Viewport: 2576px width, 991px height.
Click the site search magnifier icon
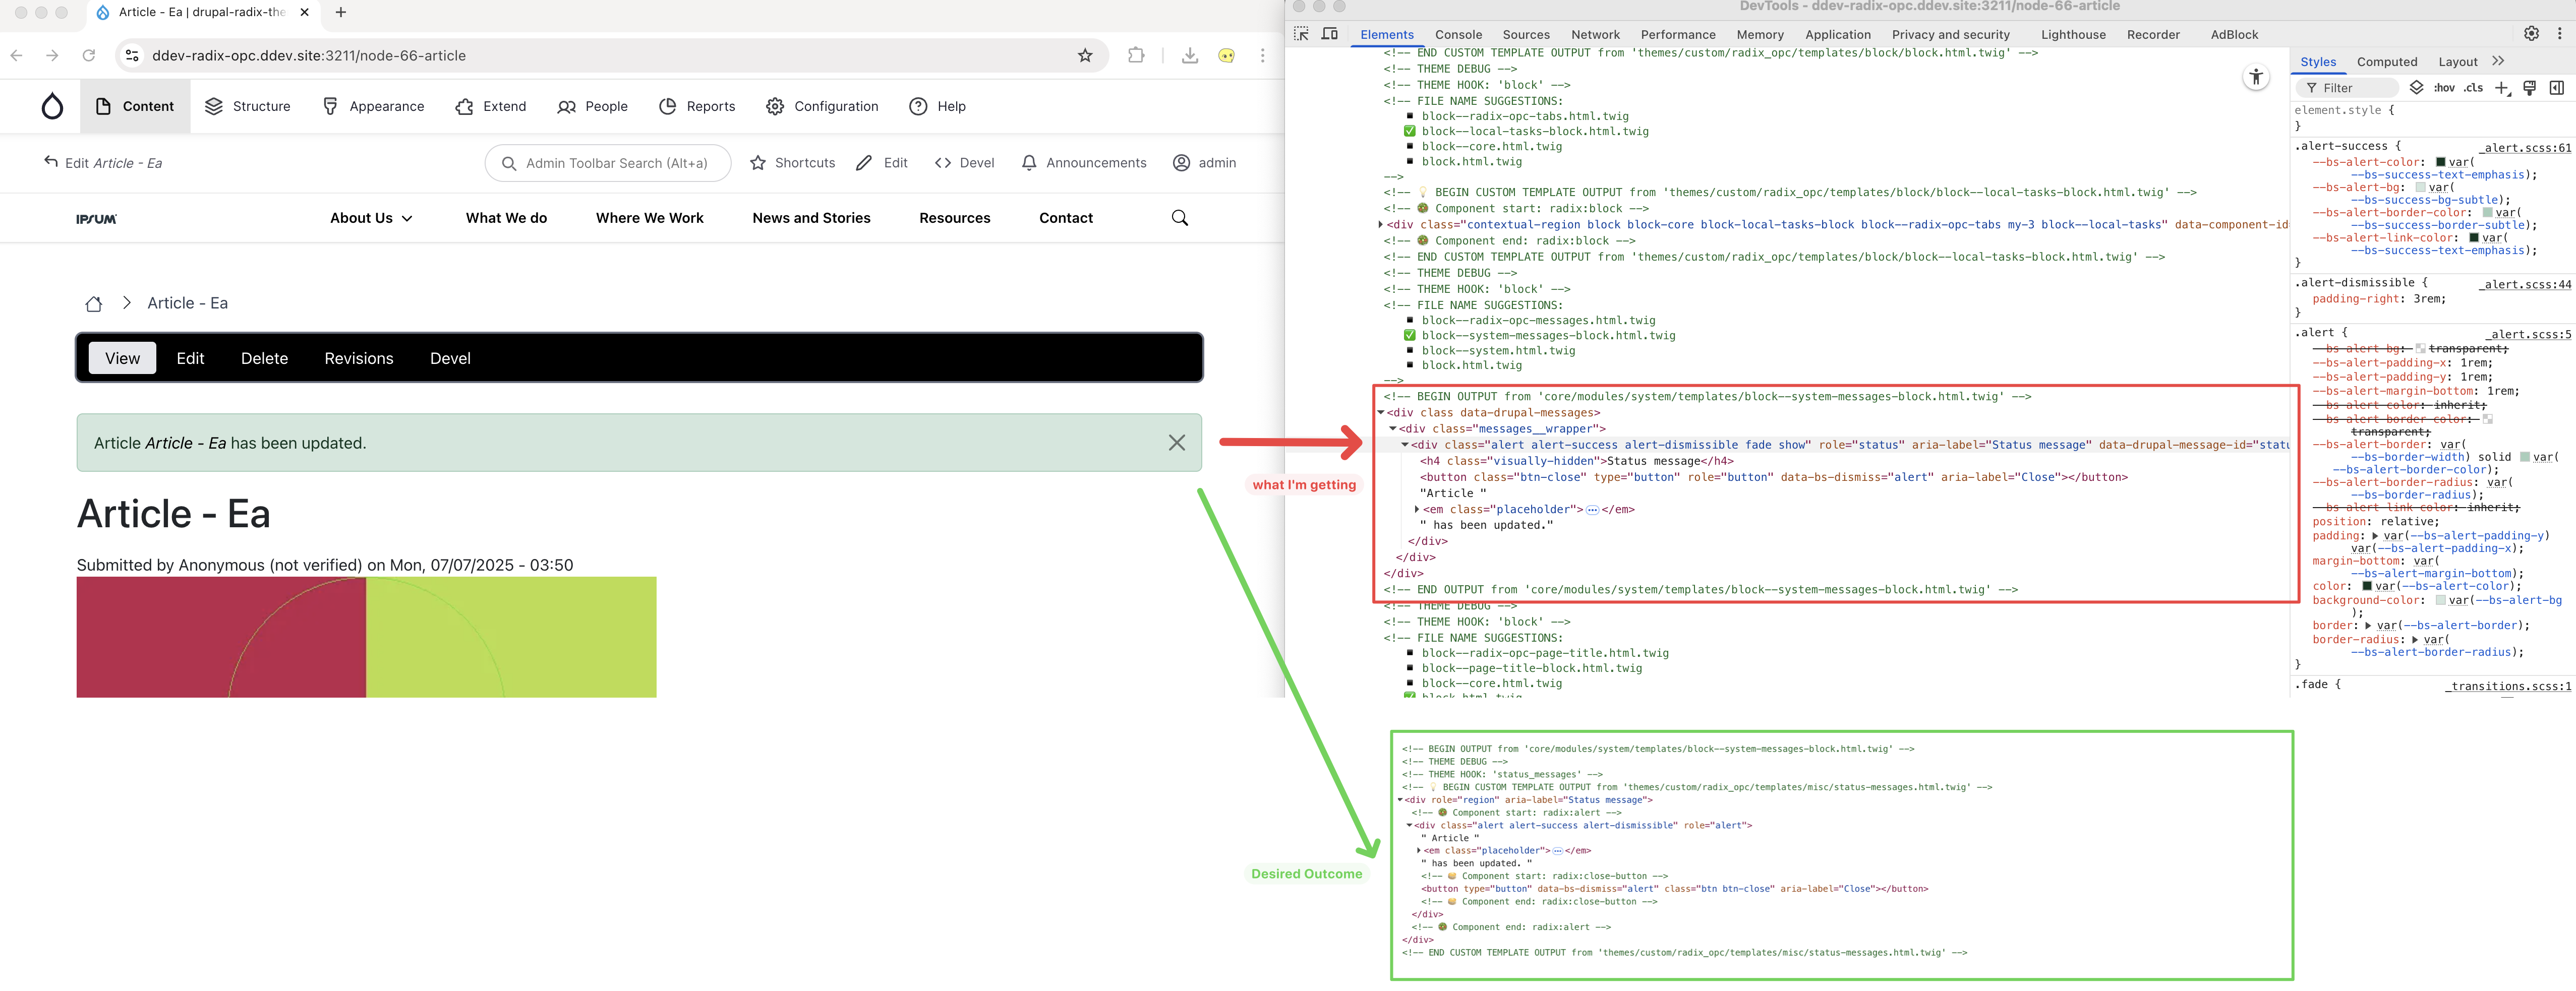pos(1179,218)
